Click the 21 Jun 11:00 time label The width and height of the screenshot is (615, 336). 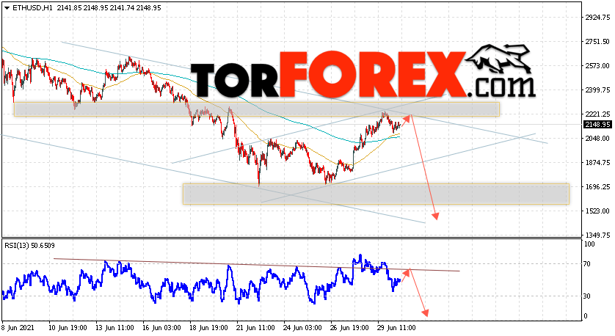tap(255, 328)
